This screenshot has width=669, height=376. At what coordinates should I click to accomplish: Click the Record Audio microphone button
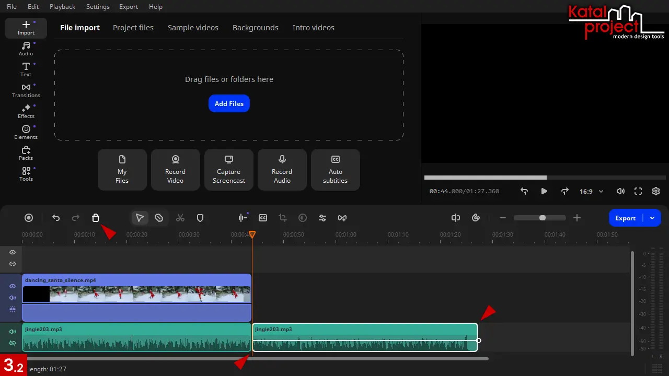pyautogui.click(x=282, y=170)
